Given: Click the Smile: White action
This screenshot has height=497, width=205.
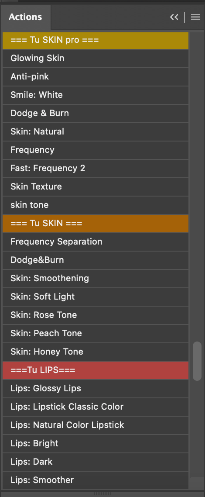Looking at the screenshot, I should point(96,95).
